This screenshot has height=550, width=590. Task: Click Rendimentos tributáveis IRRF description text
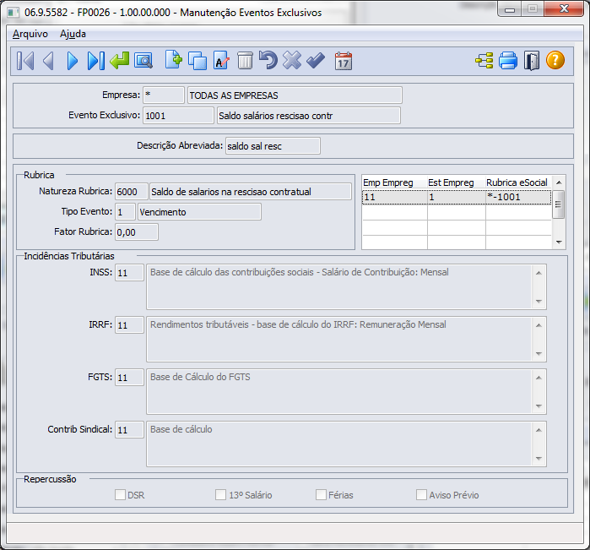point(298,324)
